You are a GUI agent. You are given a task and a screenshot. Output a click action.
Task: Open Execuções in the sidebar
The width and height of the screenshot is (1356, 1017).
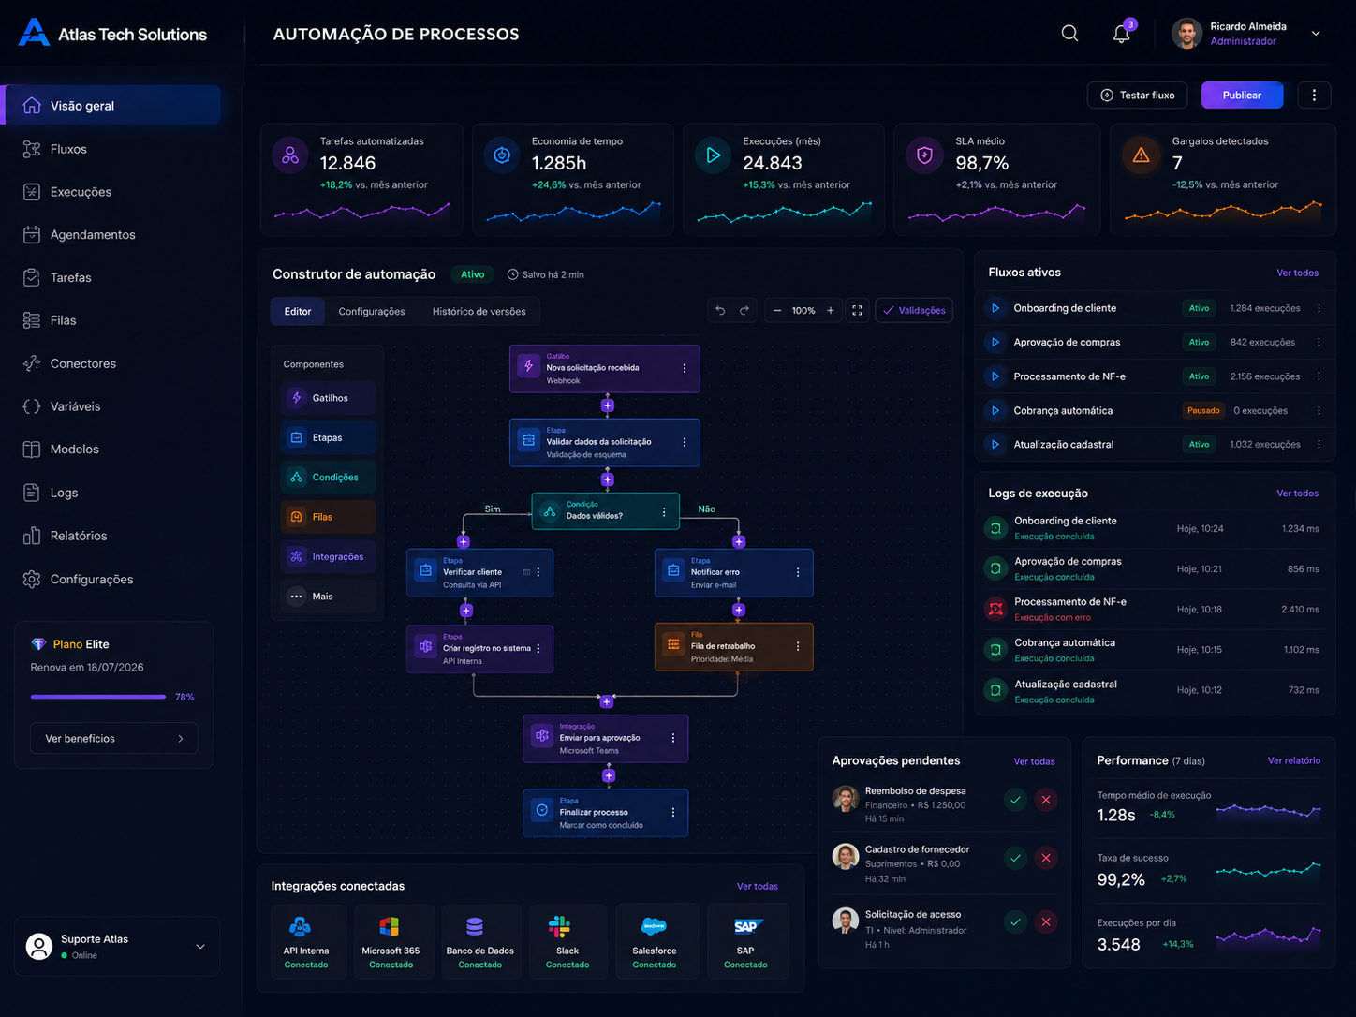112,192
